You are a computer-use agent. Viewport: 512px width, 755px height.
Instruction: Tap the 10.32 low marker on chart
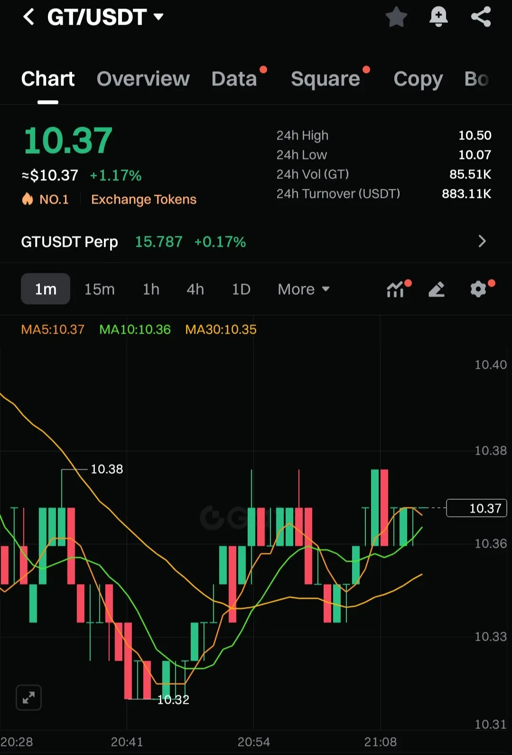coord(173,699)
